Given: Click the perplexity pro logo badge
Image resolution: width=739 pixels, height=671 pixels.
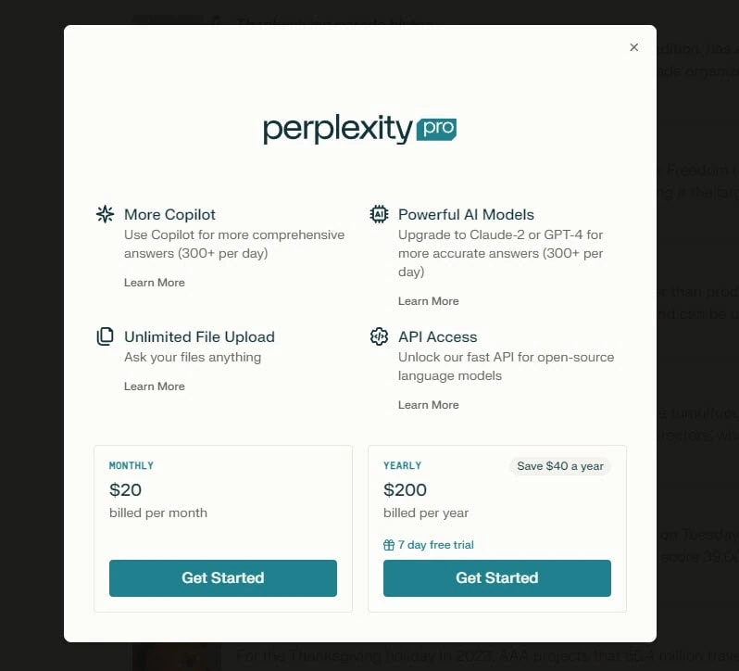Looking at the screenshot, I should (436, 129).
